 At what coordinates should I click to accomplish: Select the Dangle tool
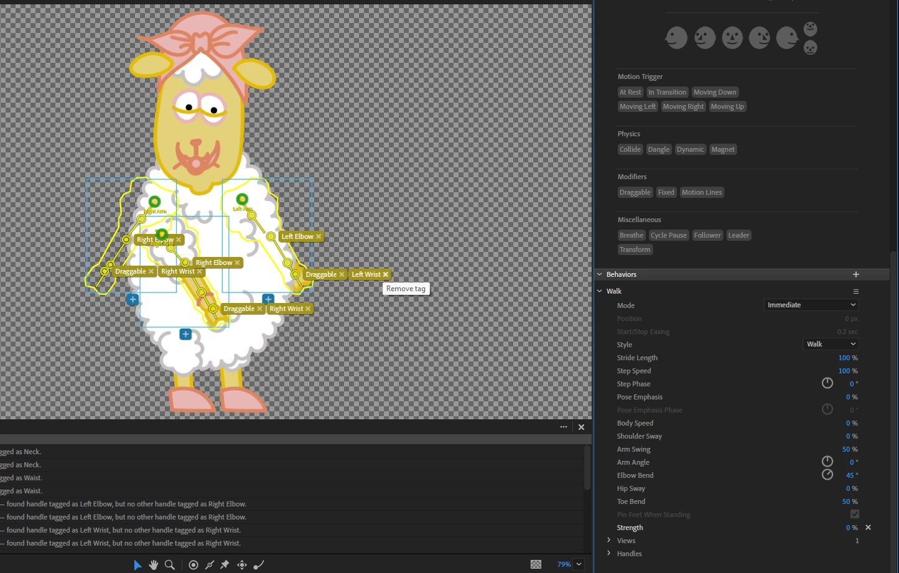click(x=259, y=565)
